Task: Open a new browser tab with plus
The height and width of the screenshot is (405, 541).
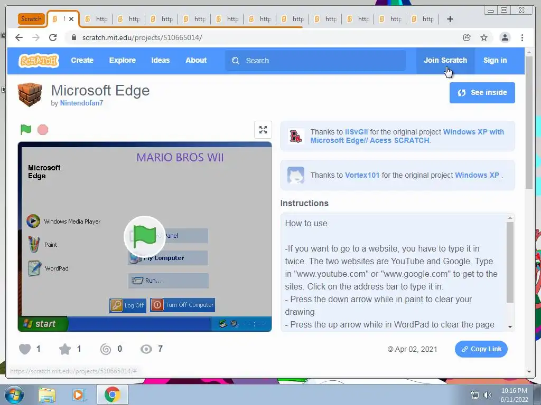Action: tap(450, 19)
